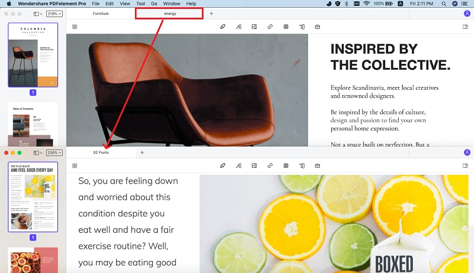The height and width of the screenshot is (273, 474).
Task: Open Spotlight search in the menu bar
Action: pos(444,4)
